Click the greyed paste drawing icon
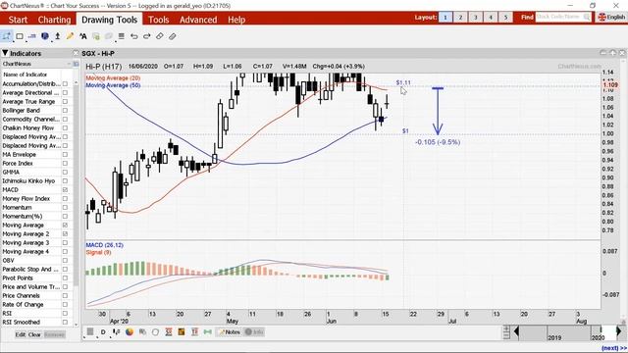This screenshot has height=353, width=628. point(109,36)
